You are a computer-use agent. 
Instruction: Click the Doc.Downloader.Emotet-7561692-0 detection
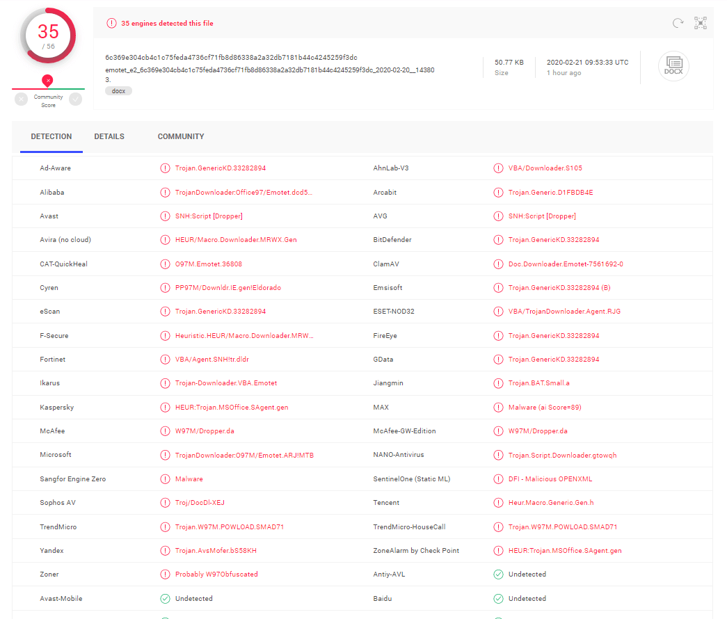coord(566,264)
